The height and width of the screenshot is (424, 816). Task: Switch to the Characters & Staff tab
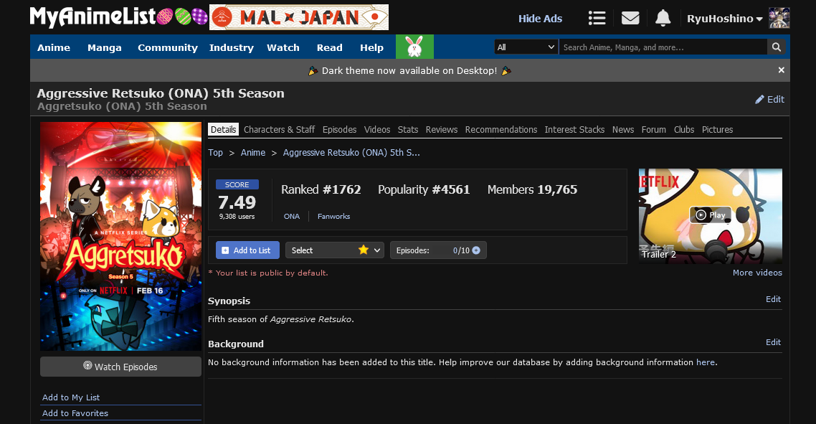tap(279, 130)
